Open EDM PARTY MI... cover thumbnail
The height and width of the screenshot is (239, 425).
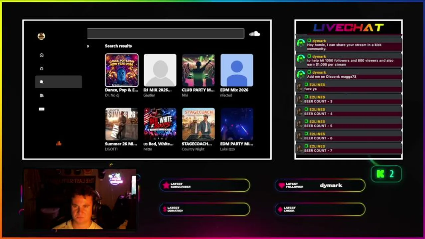(237, 124)
